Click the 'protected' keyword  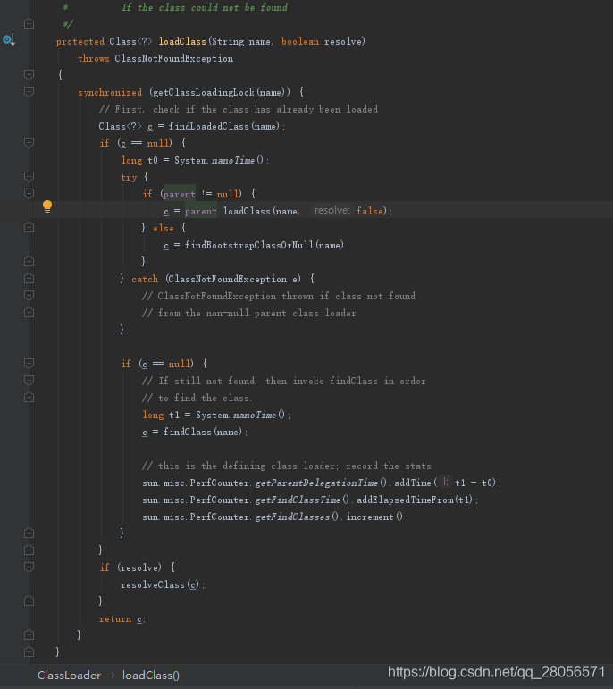click(x=80, y=41)
